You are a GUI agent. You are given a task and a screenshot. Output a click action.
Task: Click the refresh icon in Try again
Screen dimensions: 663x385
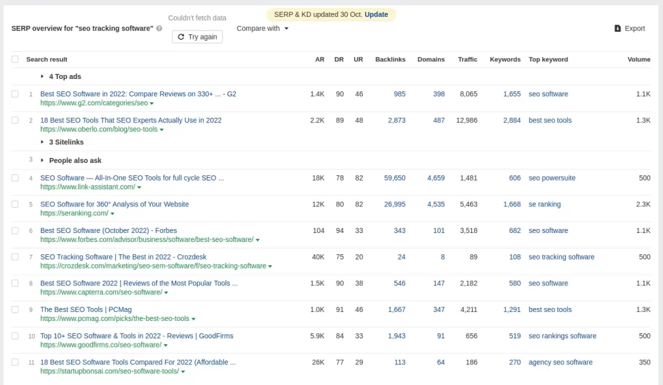pos(181,37)
